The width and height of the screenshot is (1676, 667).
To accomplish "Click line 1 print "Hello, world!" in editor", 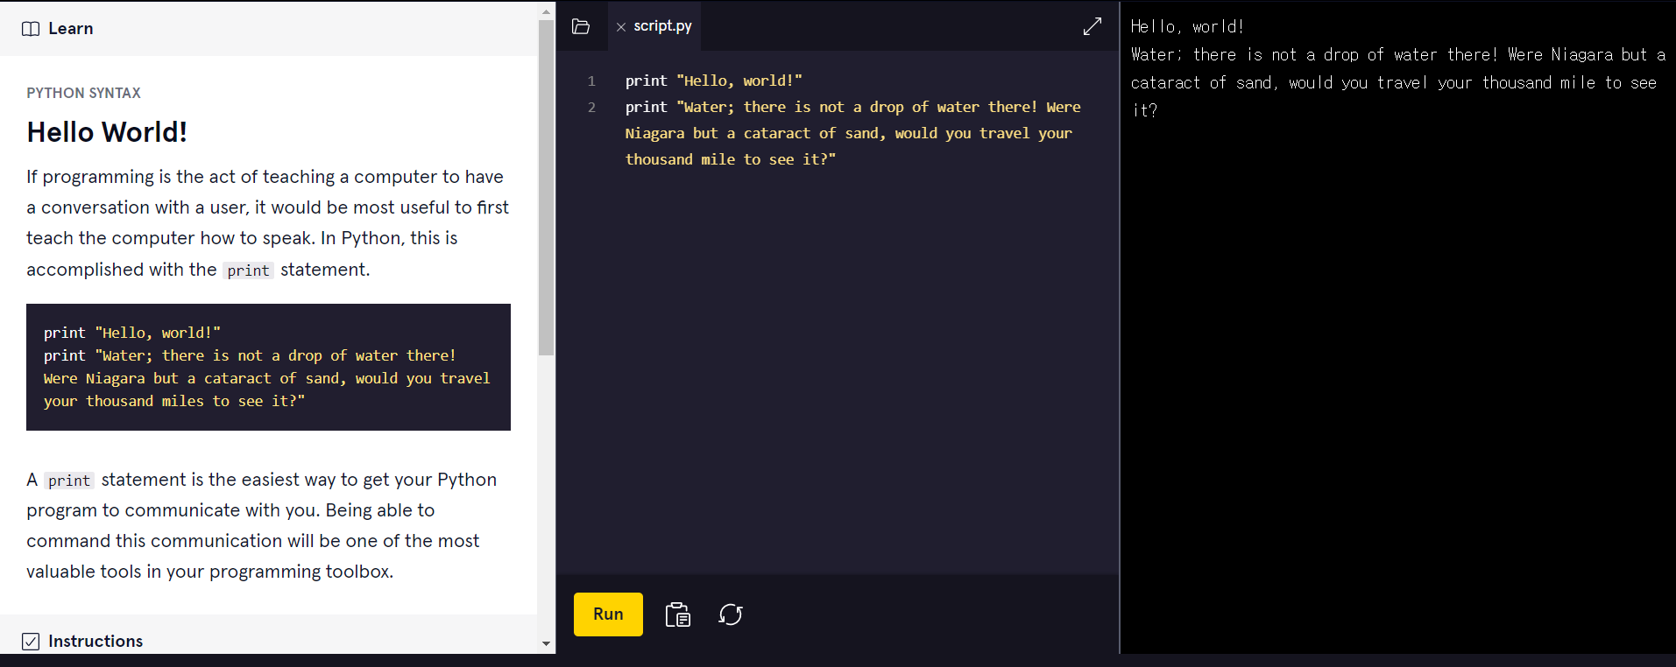I will pos(713,81).
